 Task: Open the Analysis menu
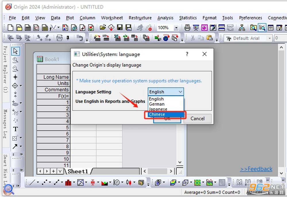165,18
